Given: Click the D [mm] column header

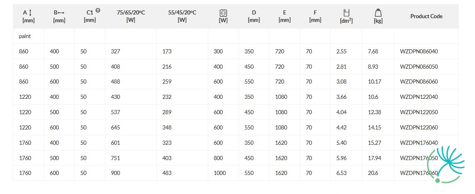Looking at the screenshot, I should 254,16.
